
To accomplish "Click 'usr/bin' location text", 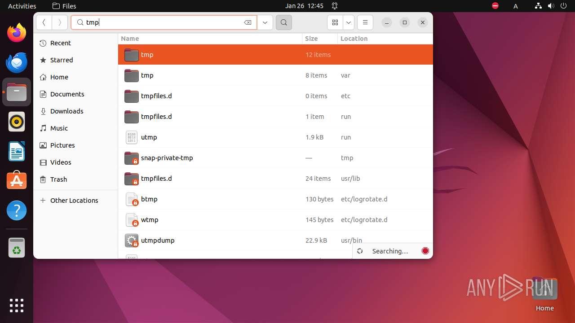I will (351, 240).
